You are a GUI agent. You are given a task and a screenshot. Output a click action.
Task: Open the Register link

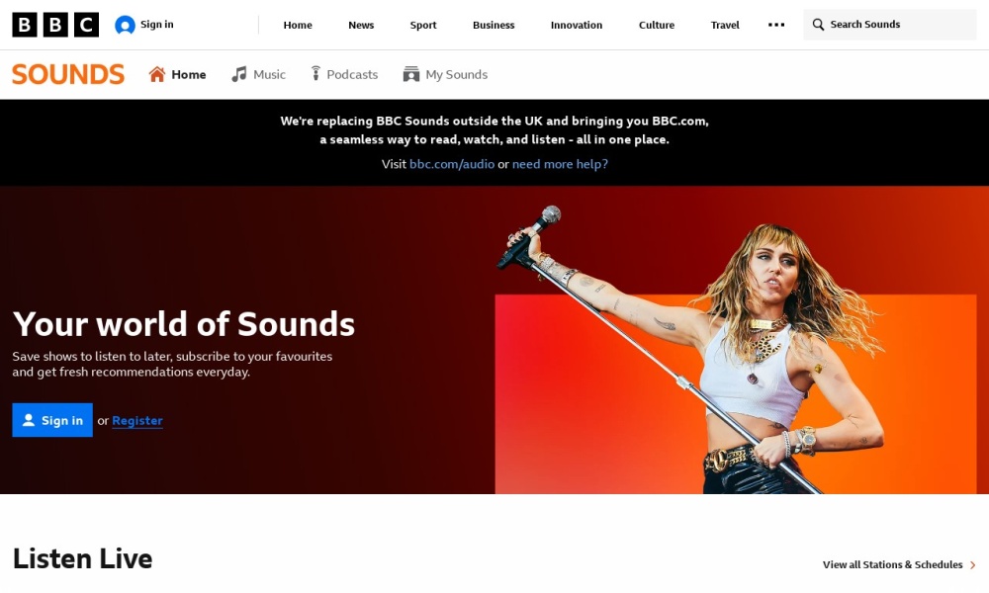click(x=137, y=420)
